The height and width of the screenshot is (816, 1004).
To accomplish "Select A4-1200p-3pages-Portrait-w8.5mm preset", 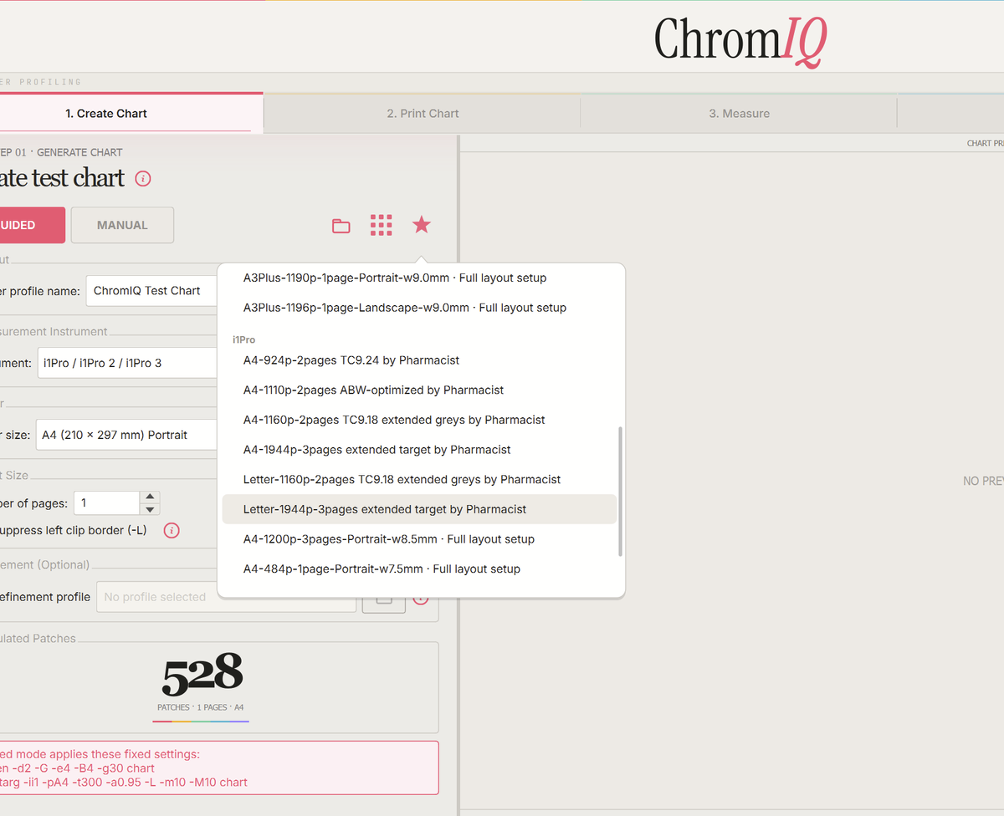I will click(x=419, y=539).
